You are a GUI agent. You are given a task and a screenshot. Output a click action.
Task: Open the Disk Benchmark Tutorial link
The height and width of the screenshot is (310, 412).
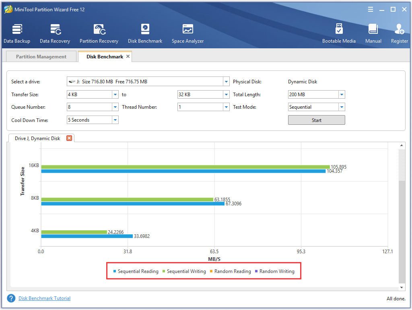[x=44, y=298]
